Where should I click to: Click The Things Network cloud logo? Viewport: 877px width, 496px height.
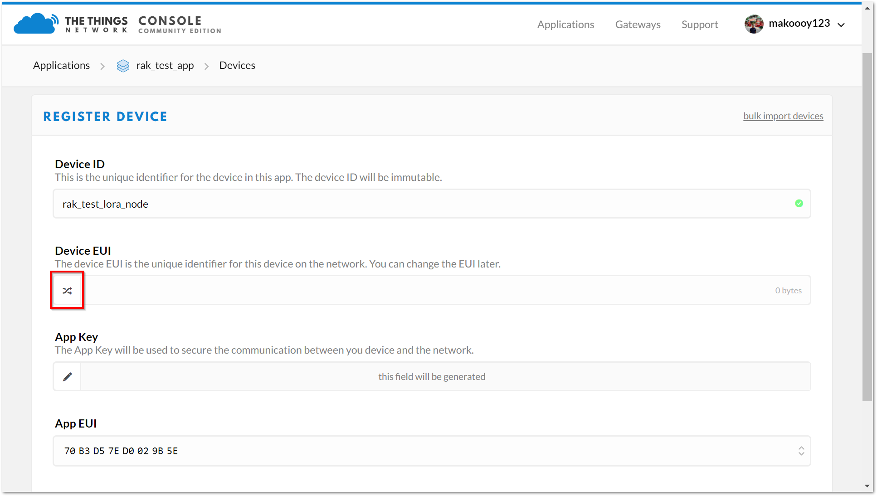[35, 24]
